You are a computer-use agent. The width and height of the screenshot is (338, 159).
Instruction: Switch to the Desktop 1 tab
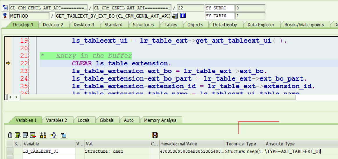click(x=23, y=25)
